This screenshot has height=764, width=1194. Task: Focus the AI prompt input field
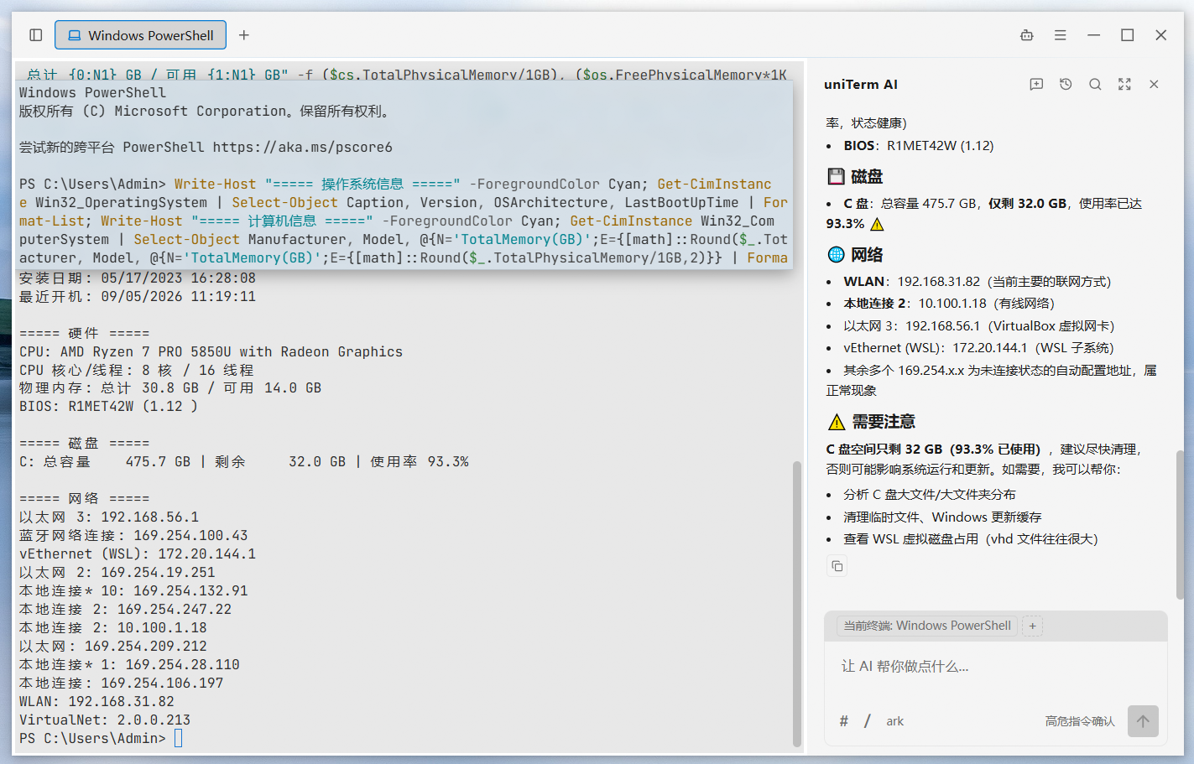(995, 667)
